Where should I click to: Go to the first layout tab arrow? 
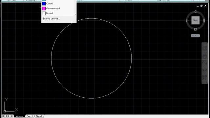click(x=3, y=116)
